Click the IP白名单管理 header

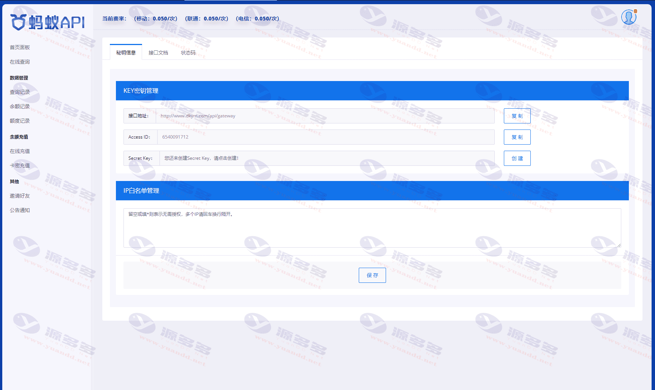pyautogui.click(x=372, y=190)
